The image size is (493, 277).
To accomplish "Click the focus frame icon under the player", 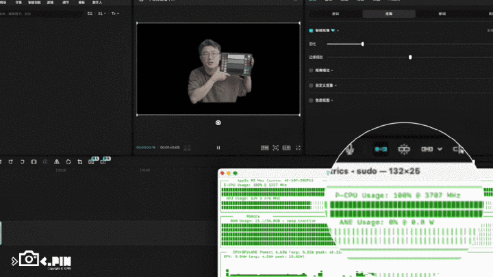I will (276, 147).
